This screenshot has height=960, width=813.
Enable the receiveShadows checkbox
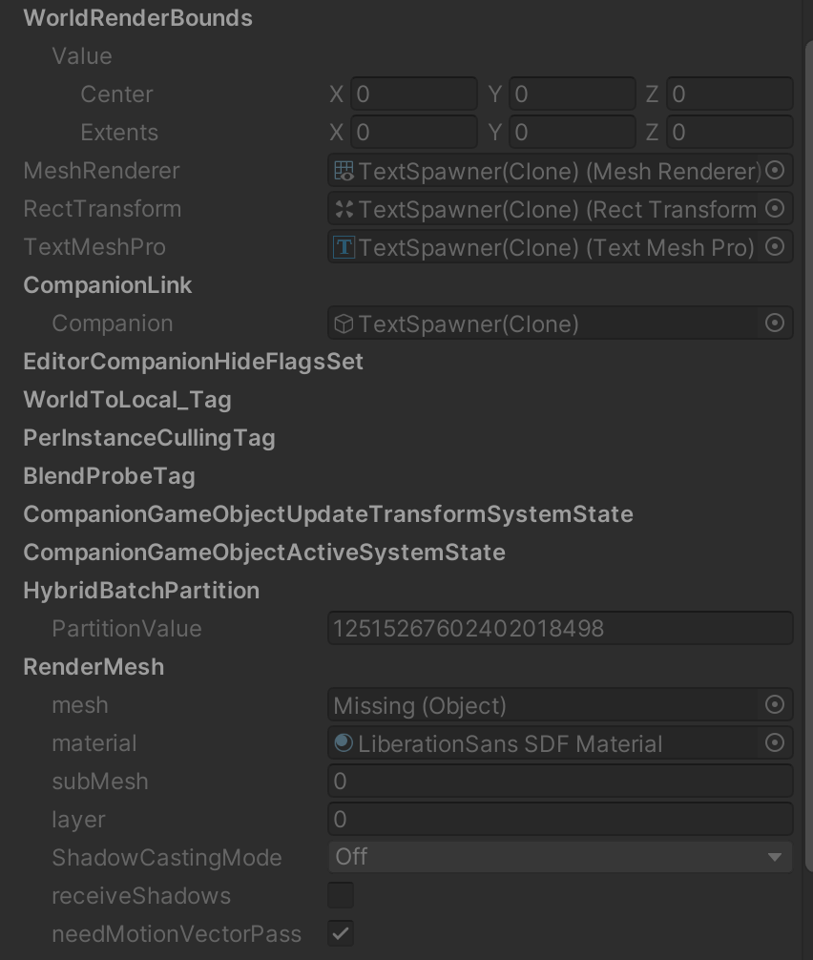point(341,895)
